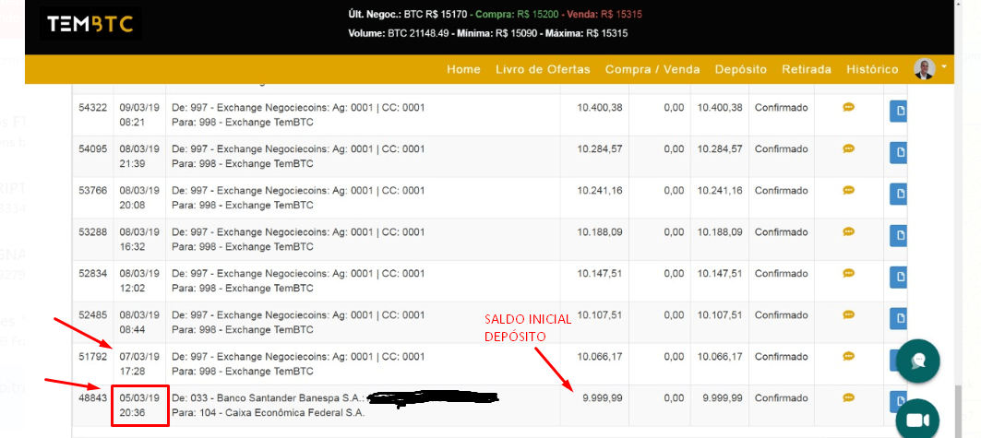Click Caixa Econômica Federal destination text
The height and width of the screenshot is (438, 981).
(x=268, y=412)
